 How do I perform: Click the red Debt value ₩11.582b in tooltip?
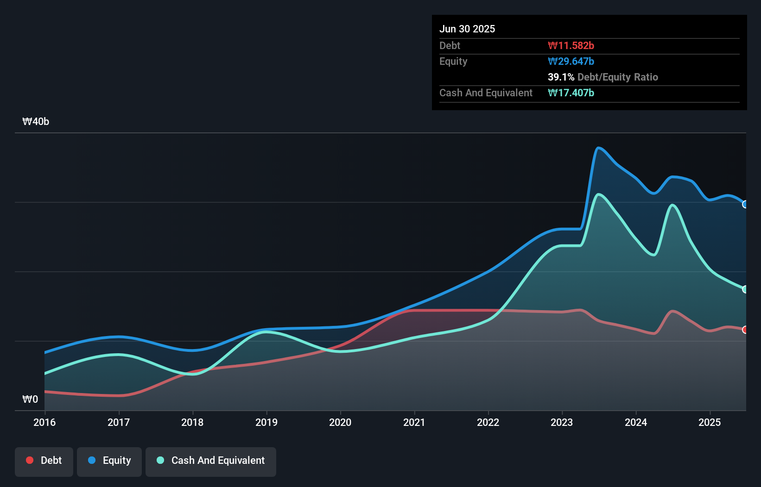pos(571,45)
